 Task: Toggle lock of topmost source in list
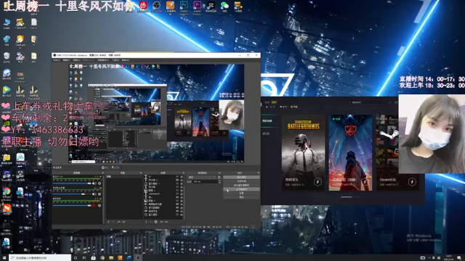182,176
